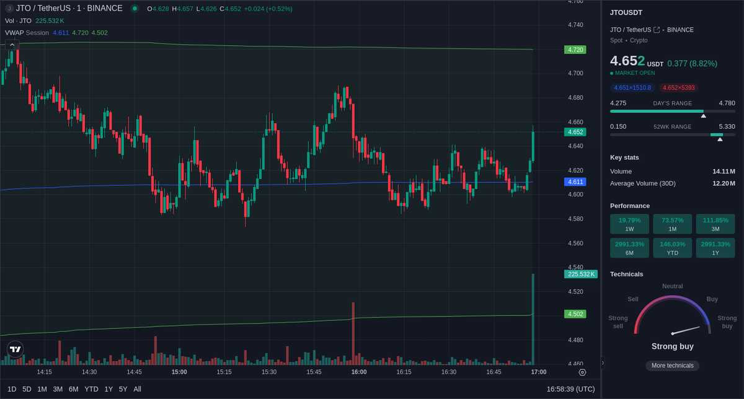Click the 1M performance tile 73.57%

click(673, 224)
